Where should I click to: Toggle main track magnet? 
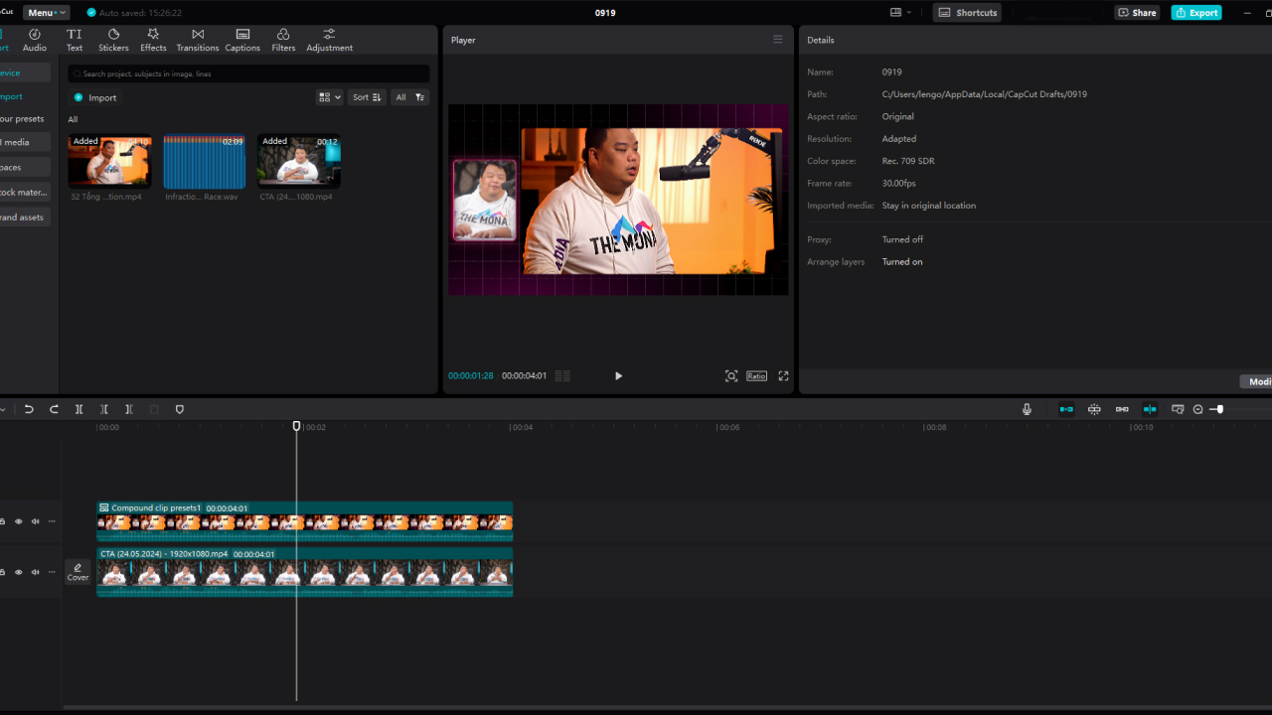click(1066, 409)
